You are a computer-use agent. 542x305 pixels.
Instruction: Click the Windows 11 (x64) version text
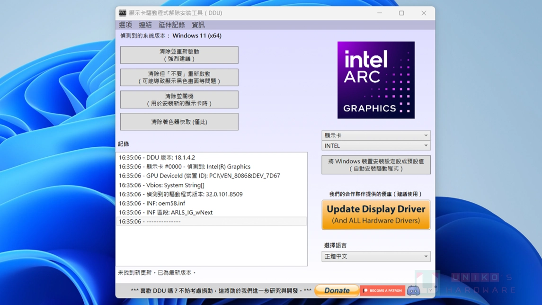click(x=197, y=36)
